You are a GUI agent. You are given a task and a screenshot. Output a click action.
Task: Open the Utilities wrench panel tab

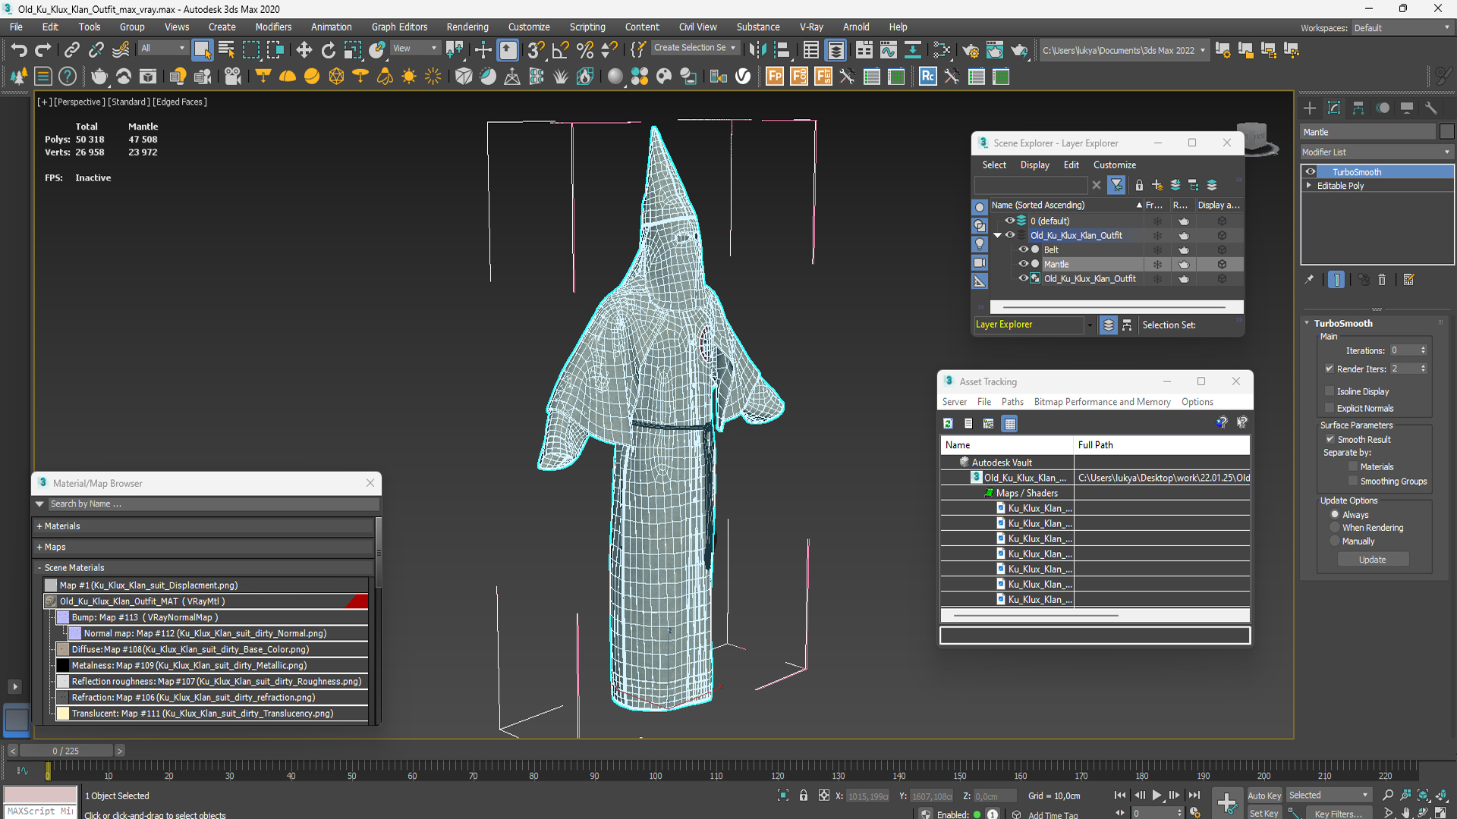point(1431,108)
